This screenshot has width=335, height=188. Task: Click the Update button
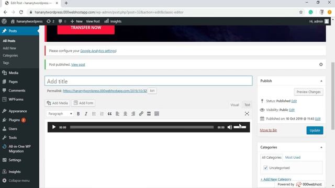pos(315,131)
